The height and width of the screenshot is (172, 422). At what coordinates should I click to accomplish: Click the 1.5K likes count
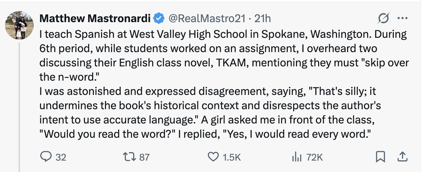click(232, 157)
